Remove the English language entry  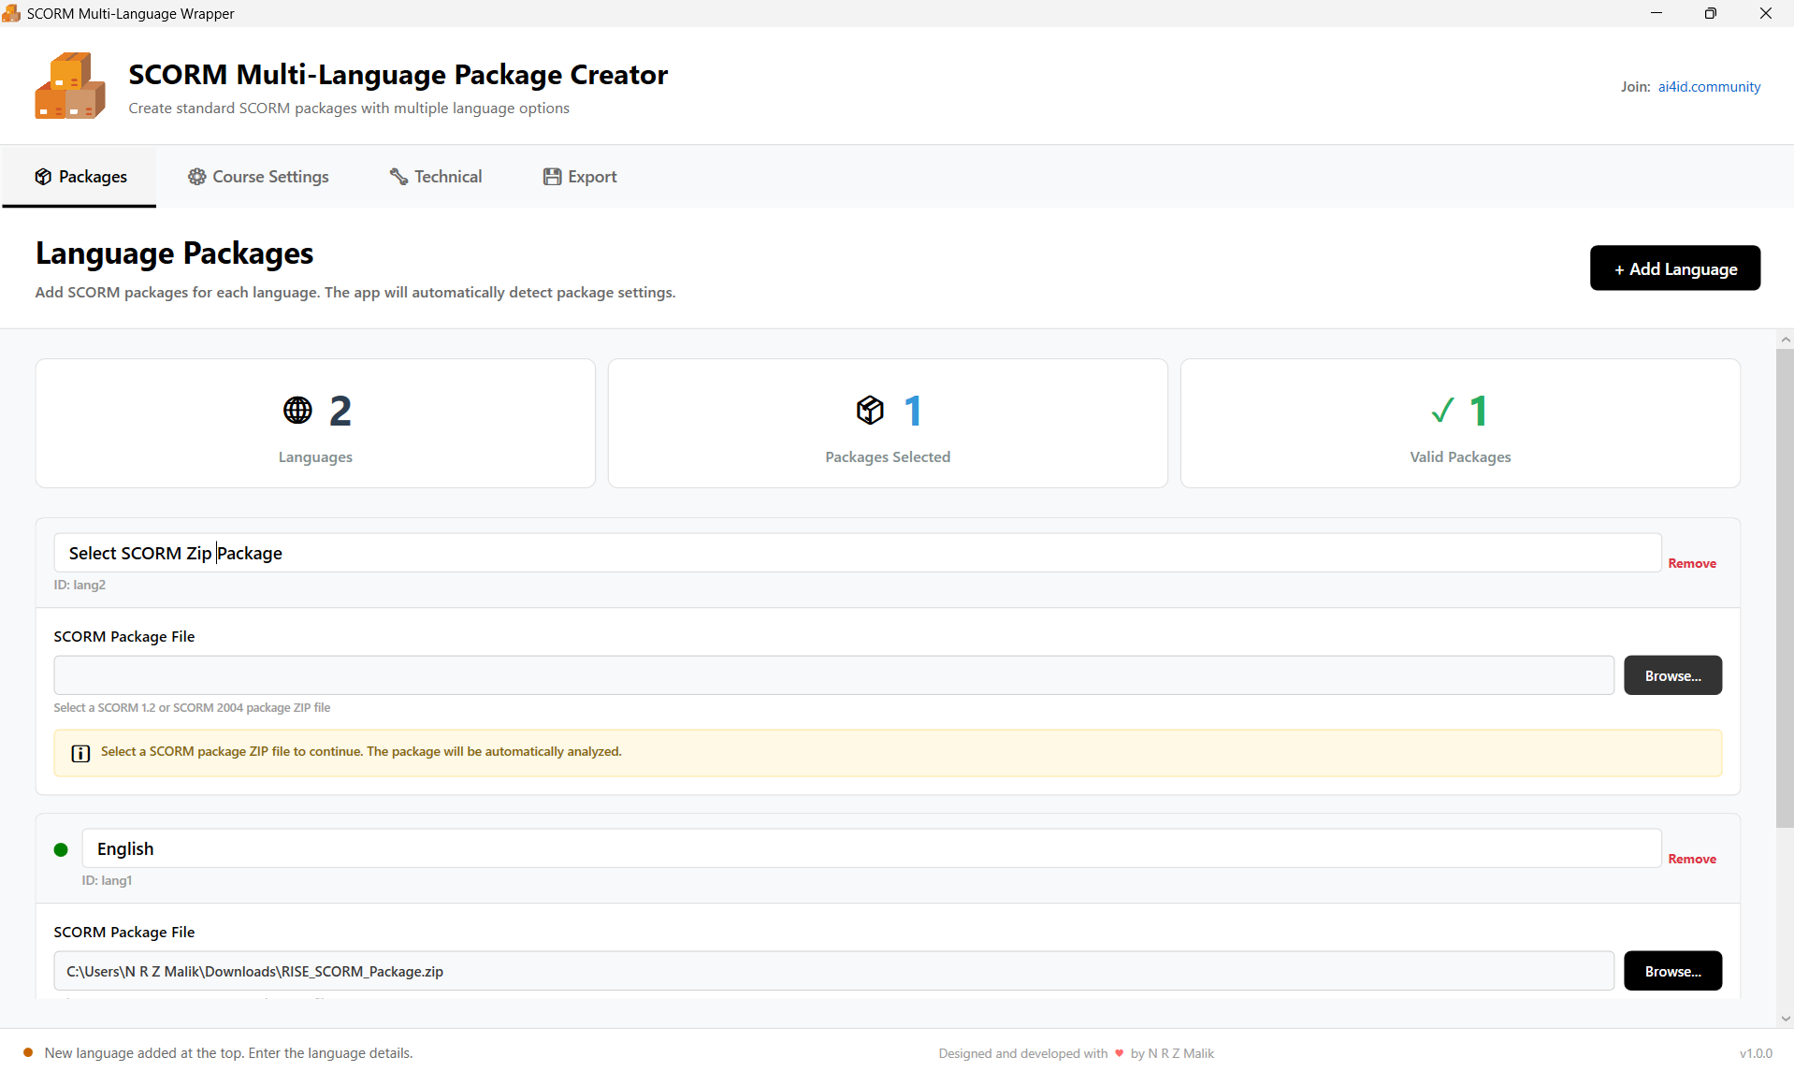(x=1691, y=859)
